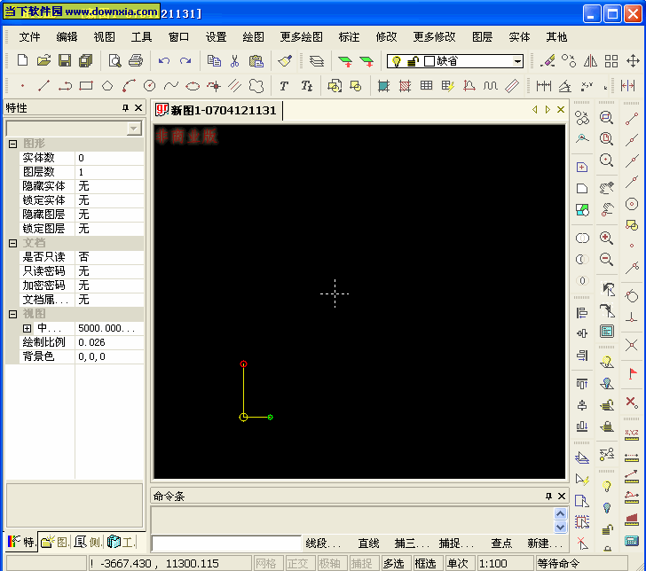Select the mirror tool icon
This screenshot has height=571, width=646.
coord(590,61)
